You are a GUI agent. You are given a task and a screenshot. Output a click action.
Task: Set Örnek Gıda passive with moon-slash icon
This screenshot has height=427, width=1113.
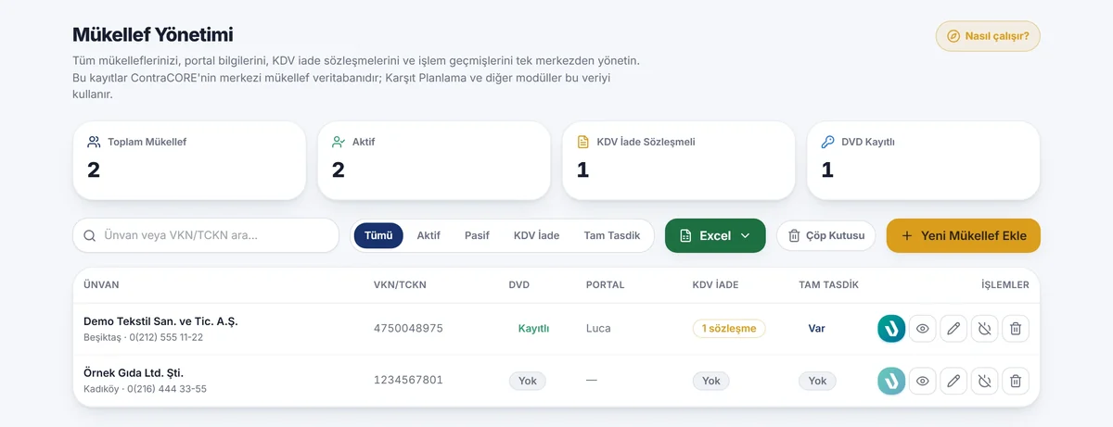[984, 381]
